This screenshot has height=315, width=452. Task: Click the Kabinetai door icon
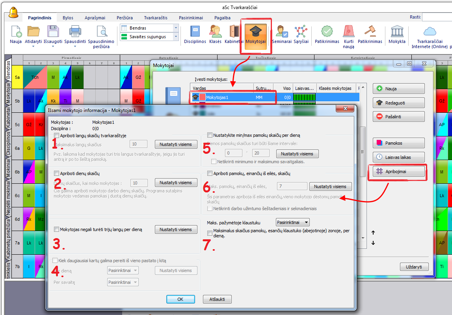(234, 32)
